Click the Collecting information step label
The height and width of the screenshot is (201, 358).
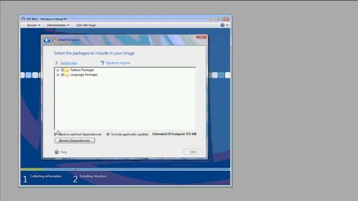46,176
